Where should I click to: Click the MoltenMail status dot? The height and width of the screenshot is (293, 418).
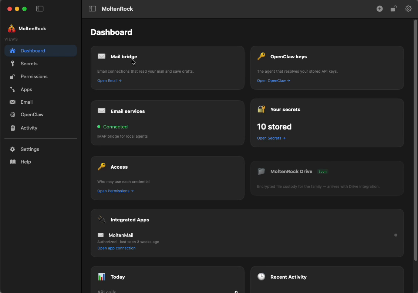tap(395, 235)
